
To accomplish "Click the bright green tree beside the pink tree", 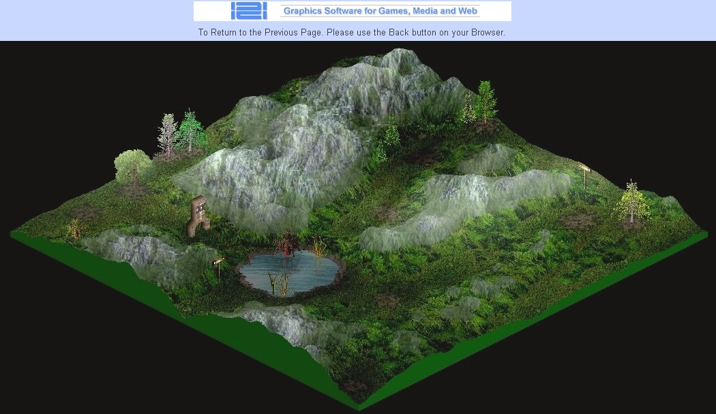I will tap(189, 130).
